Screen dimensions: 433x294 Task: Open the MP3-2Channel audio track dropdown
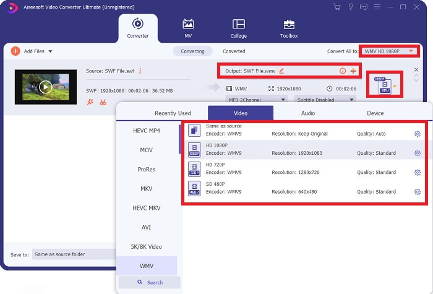[257, 100]
